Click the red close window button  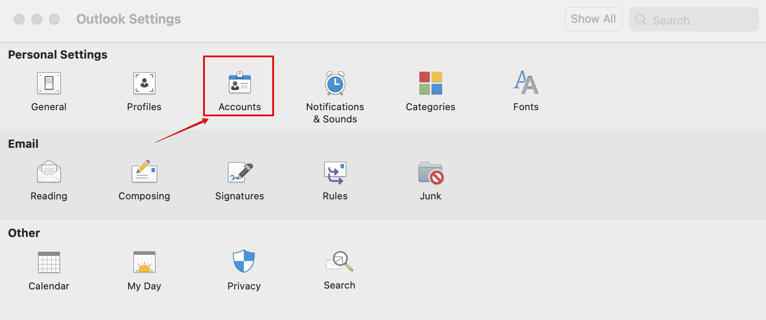pyautogui.click(x=19, y=19)
